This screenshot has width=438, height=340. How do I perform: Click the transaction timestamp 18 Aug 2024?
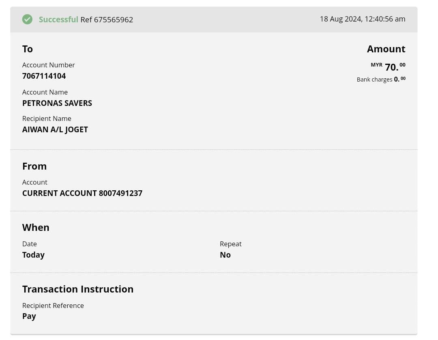362,19
